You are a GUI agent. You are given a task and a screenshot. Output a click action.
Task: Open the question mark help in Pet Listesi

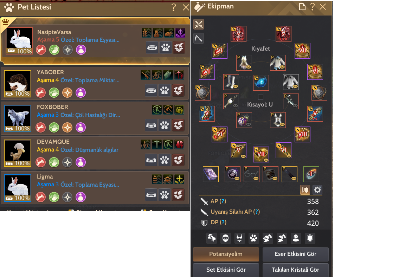(x=174, y=7)
